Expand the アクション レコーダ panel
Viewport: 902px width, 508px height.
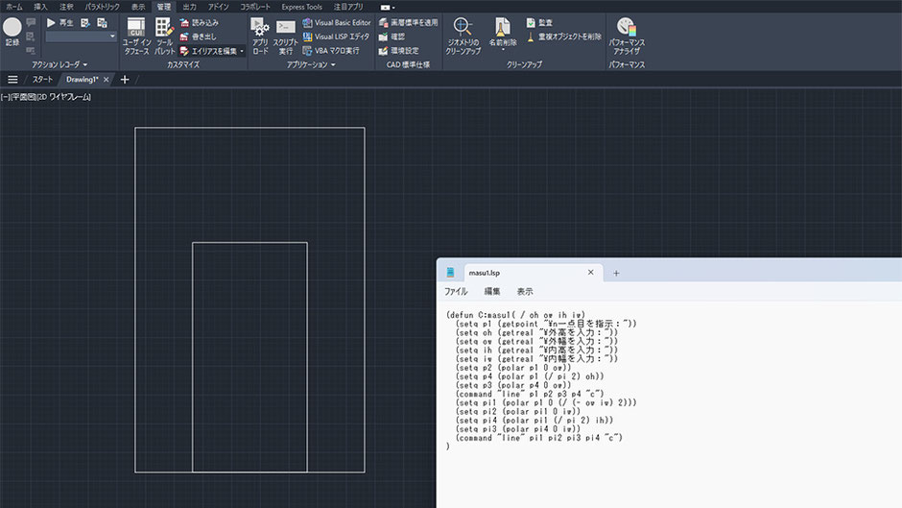[59, 64]
